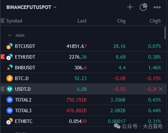Image resolution: width=168 pixels, height=133 pixels.
Task: Click ETHUSDT last price 2276.36
Action: pos(78,57)
